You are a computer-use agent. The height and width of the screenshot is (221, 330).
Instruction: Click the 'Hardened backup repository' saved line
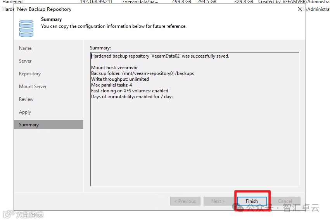pos(160,56)
